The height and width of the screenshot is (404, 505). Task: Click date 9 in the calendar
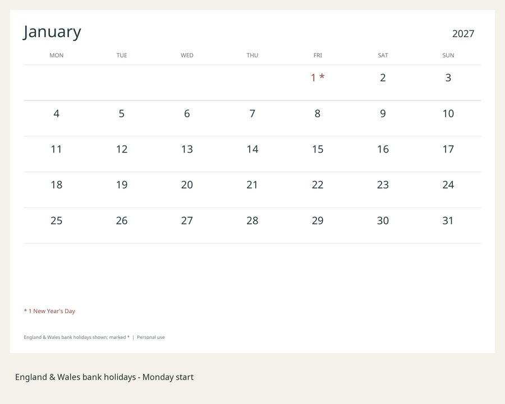[383, 113]
